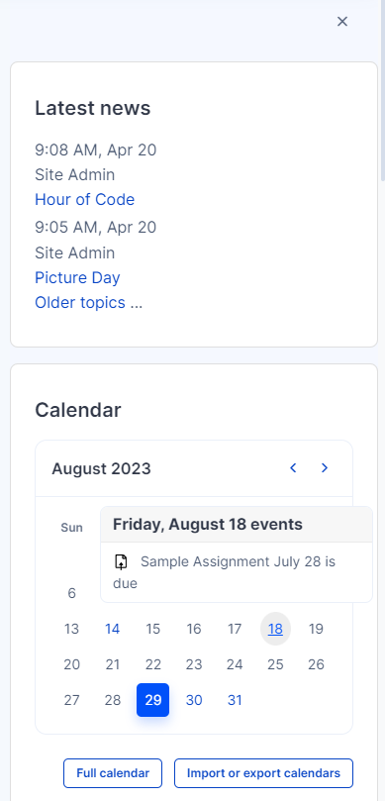This screenshot has width=385, height=801.
Task: Select August 30 in the calendar
Action: coord(194,700)
